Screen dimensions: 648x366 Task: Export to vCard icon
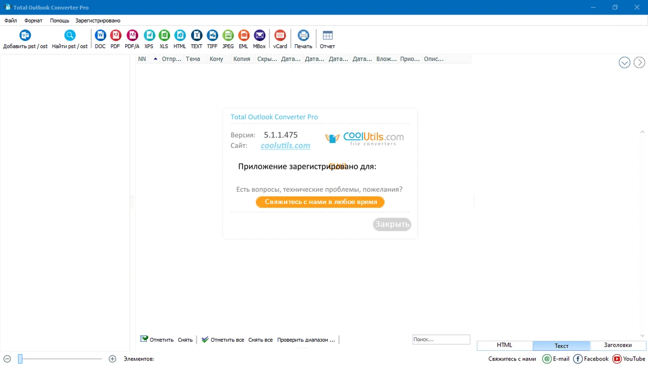pyautogui.click(x=280, y=36)
